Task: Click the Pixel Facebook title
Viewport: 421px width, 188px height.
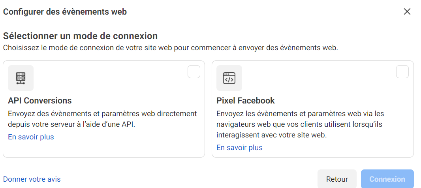Action: click(246, 100)
